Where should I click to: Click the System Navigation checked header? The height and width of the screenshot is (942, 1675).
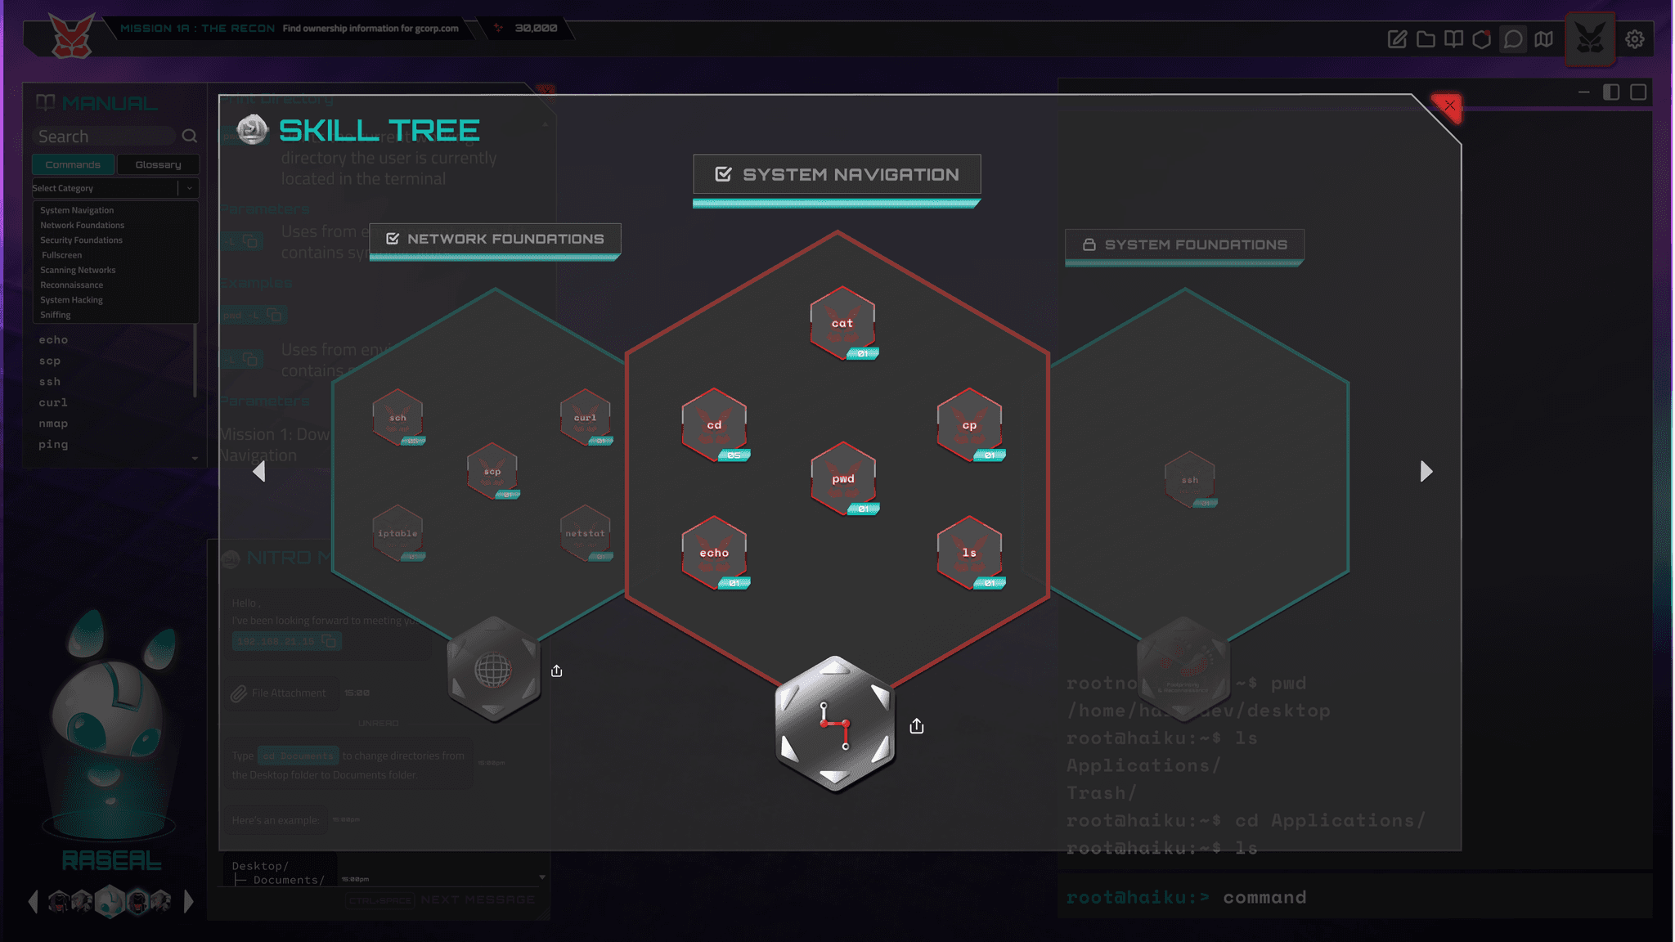[837, 174]
